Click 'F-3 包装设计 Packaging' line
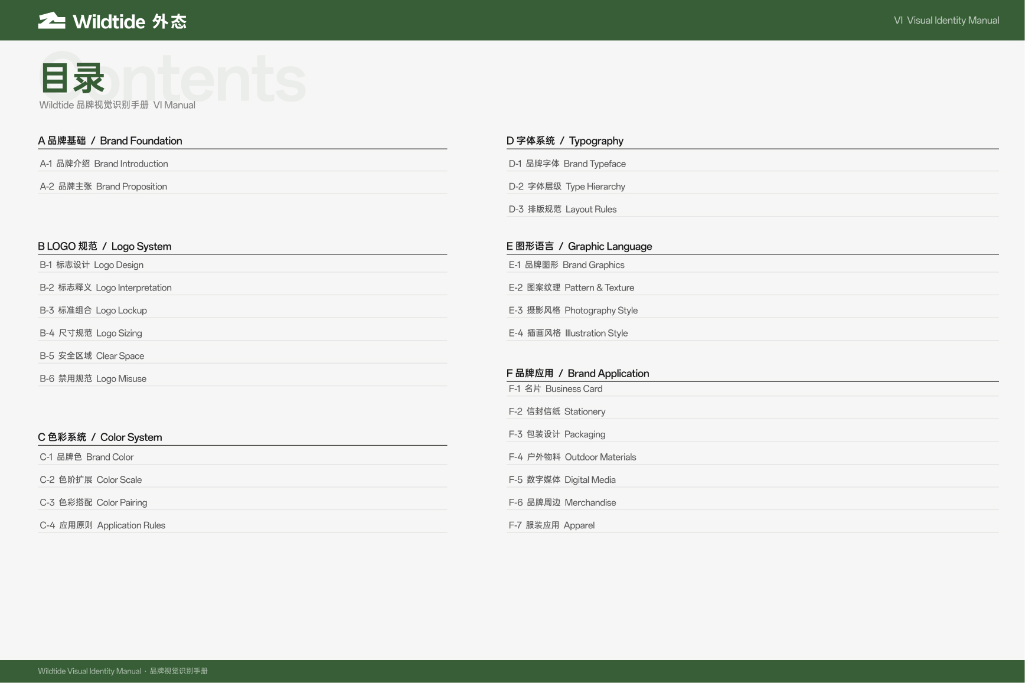The image size is (1025, 683). pos(557,434)
